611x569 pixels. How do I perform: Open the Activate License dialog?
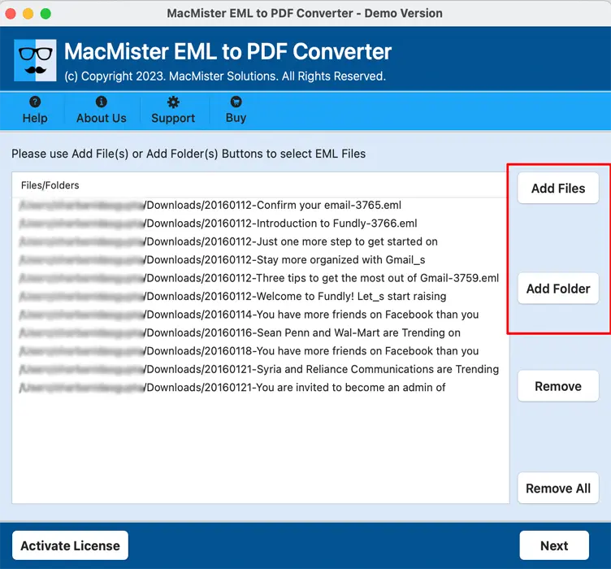pyautogui.click(x=70, y=546)
